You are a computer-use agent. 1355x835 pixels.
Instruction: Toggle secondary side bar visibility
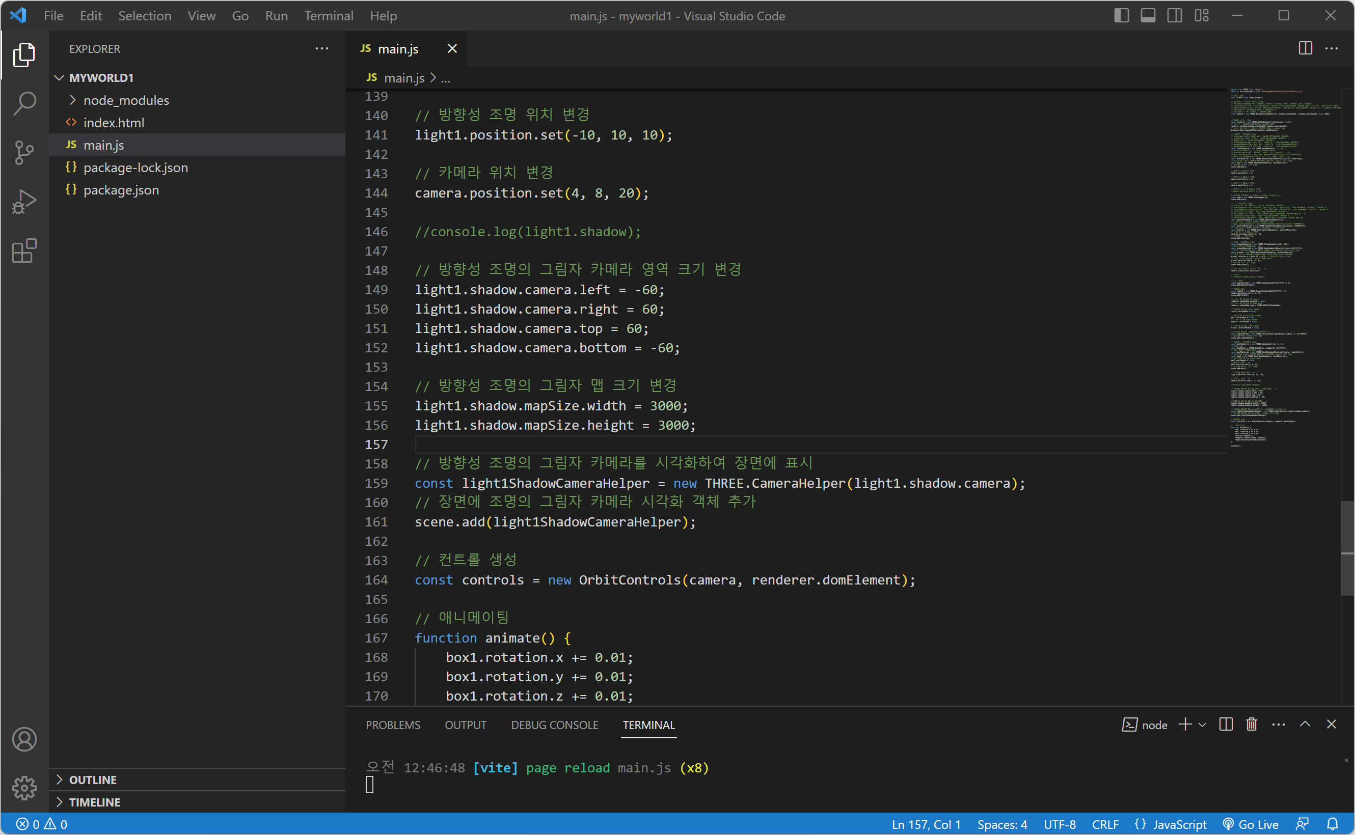coord(1174,15)
